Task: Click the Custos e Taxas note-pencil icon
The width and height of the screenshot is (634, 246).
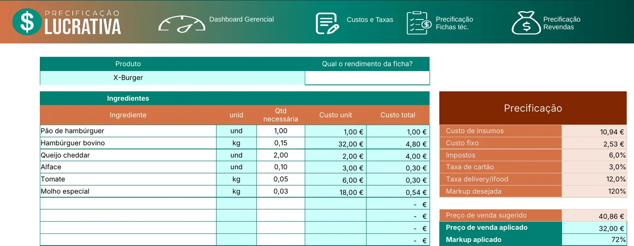Action: click(x=327, y=24)
